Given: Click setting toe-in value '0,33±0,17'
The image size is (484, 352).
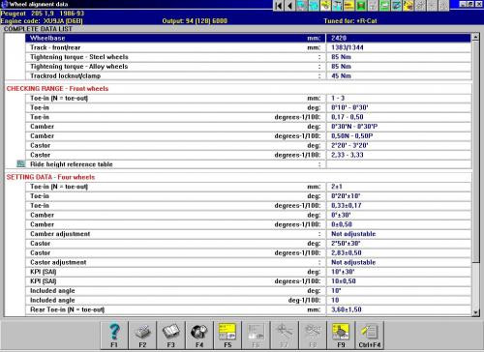Looking at the screenshot, I should pos(347,206).
